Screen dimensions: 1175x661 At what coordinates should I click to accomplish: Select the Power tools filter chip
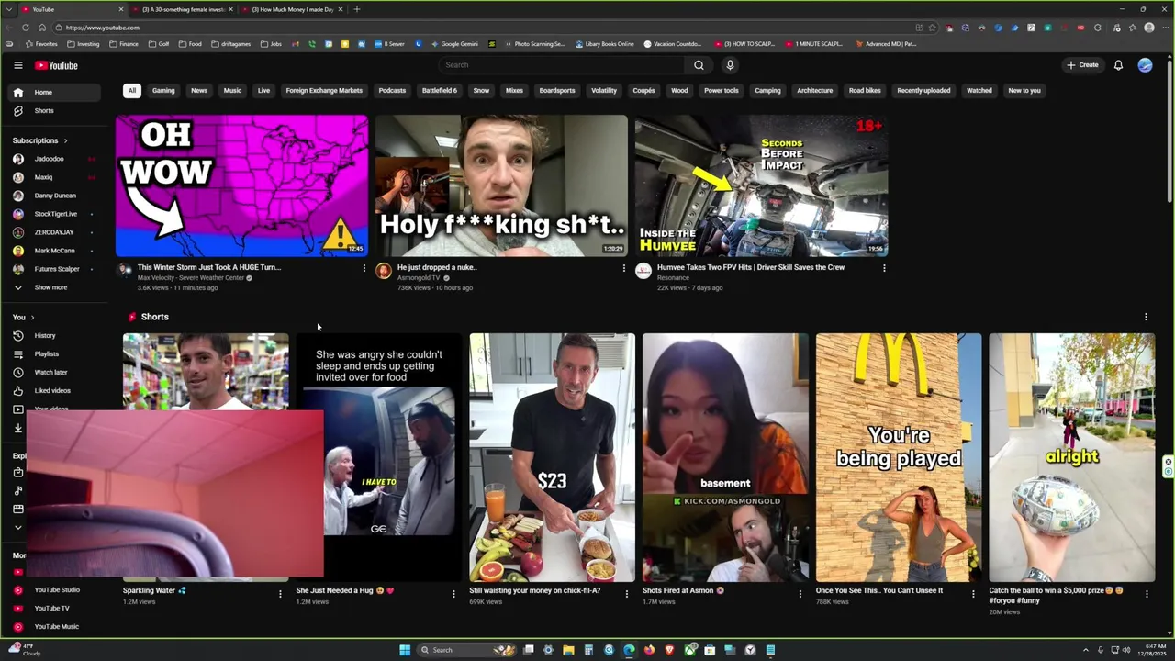tap(721, 90)
